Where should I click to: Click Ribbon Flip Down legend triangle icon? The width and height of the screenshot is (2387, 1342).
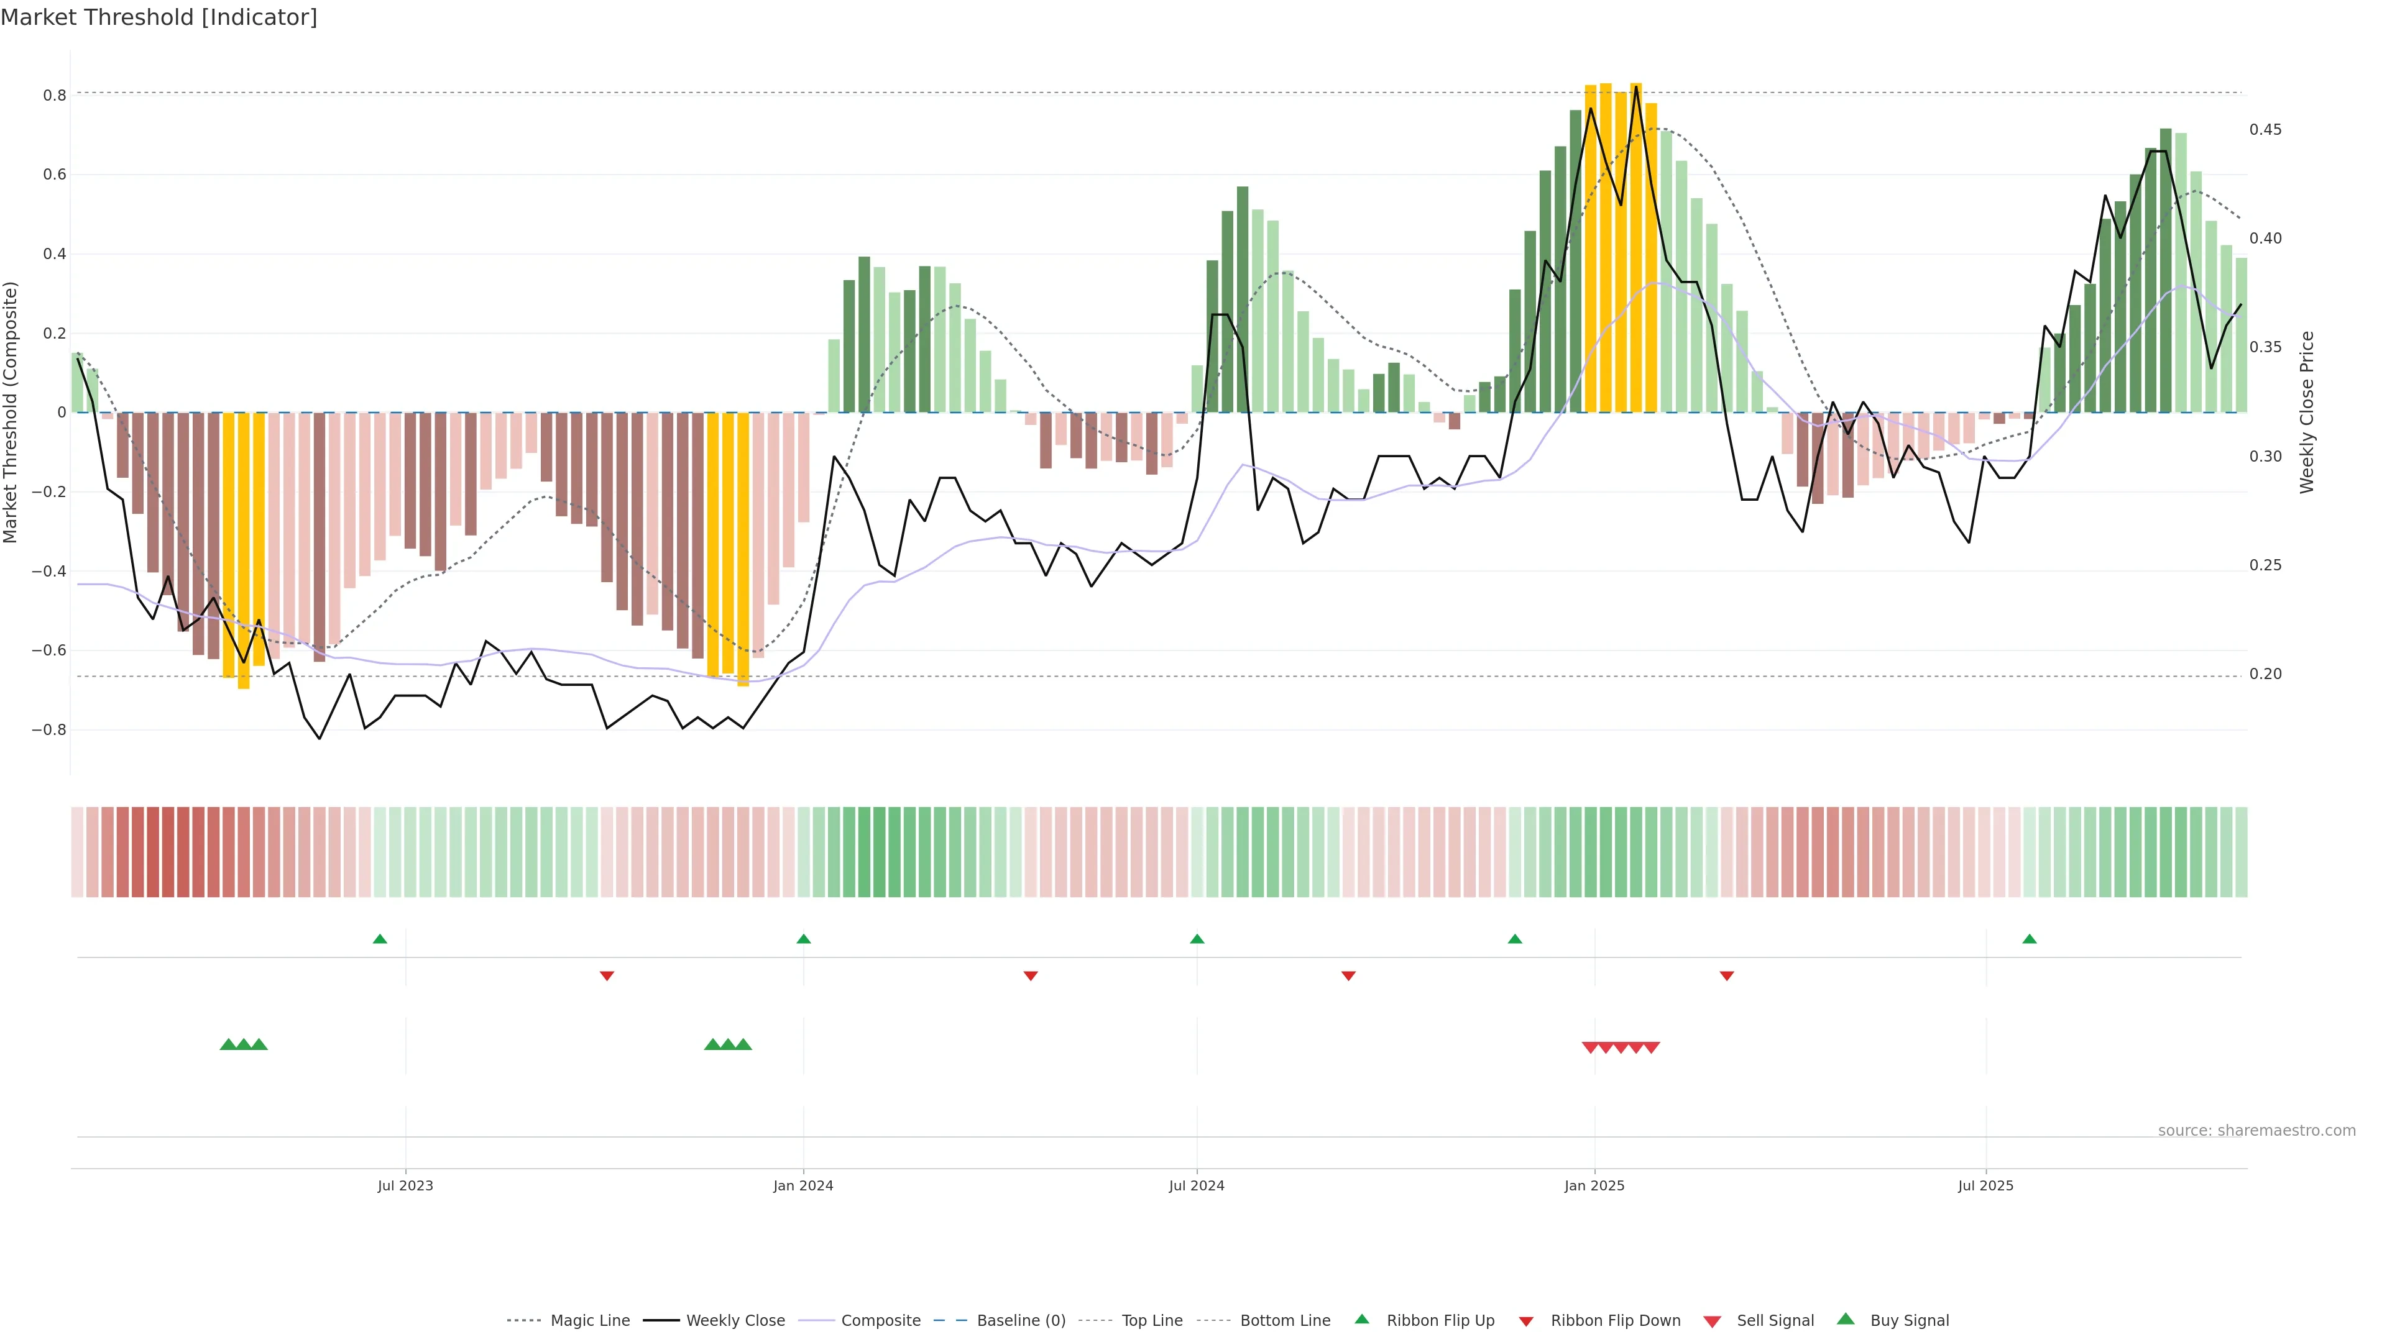click(1526, 1321)
